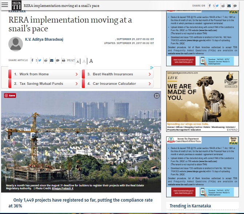Click the SHARE ON label in the top bar
Viewport: 244px width, 214px height.
199,6
